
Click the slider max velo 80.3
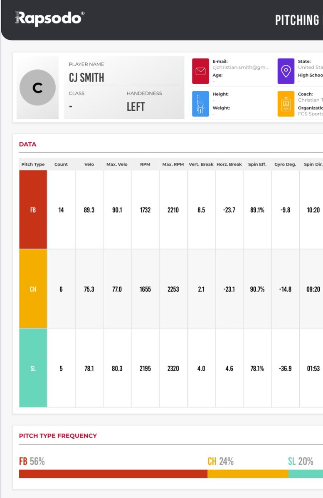[117, 368]
